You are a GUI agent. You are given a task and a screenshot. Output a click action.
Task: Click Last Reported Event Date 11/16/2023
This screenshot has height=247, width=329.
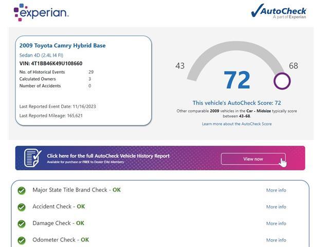pos(58,107)
